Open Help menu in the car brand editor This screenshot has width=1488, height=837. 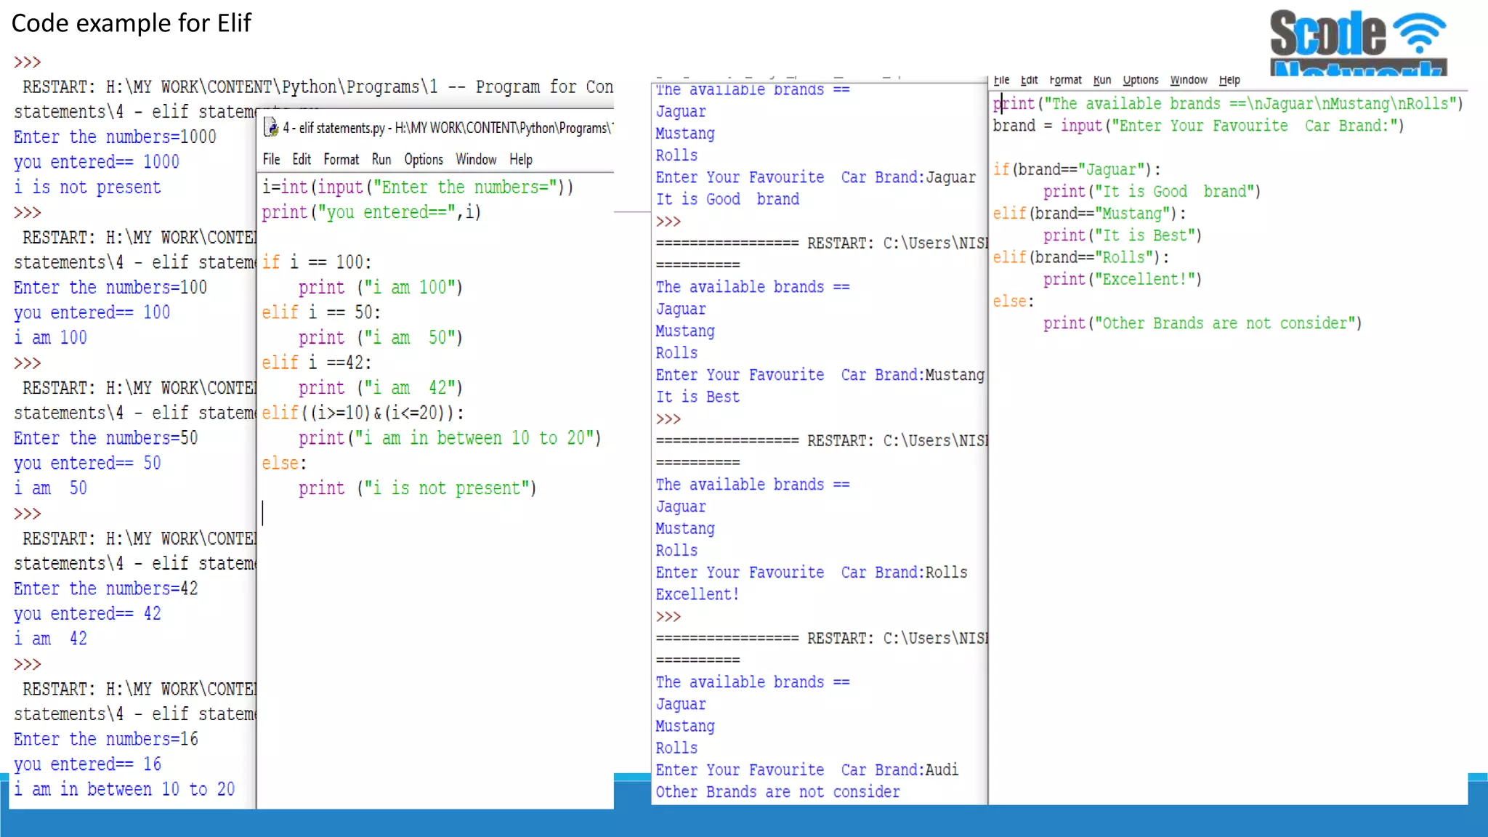pyautogui.click(x=1229, y=80)
